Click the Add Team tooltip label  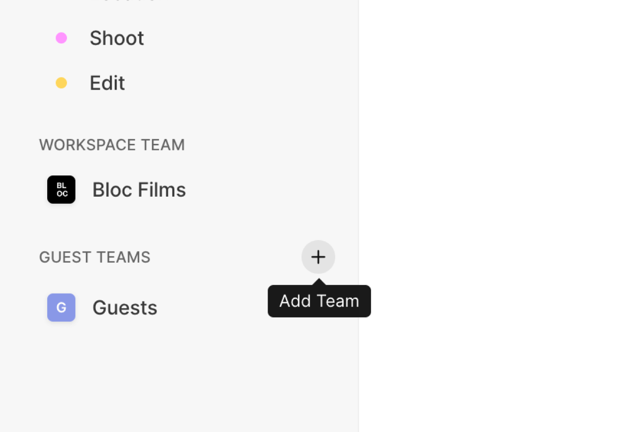tap(319, 301)
